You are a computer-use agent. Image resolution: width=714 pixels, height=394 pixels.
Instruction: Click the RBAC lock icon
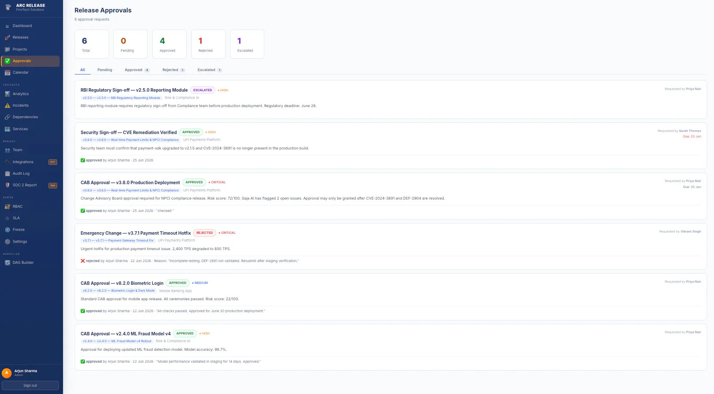coord(7,206)
